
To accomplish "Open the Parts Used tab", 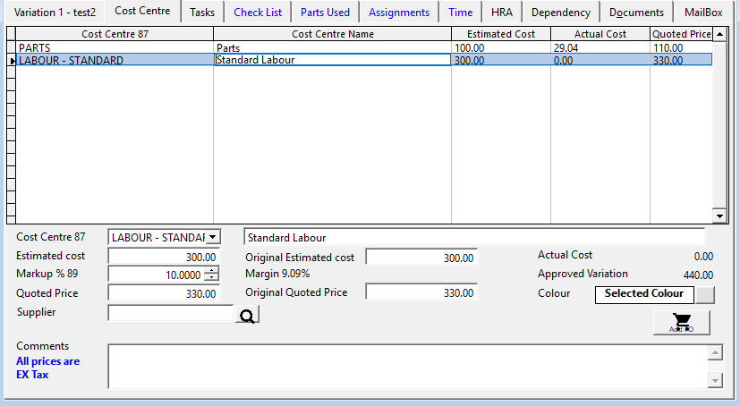I will click(325, 13).
